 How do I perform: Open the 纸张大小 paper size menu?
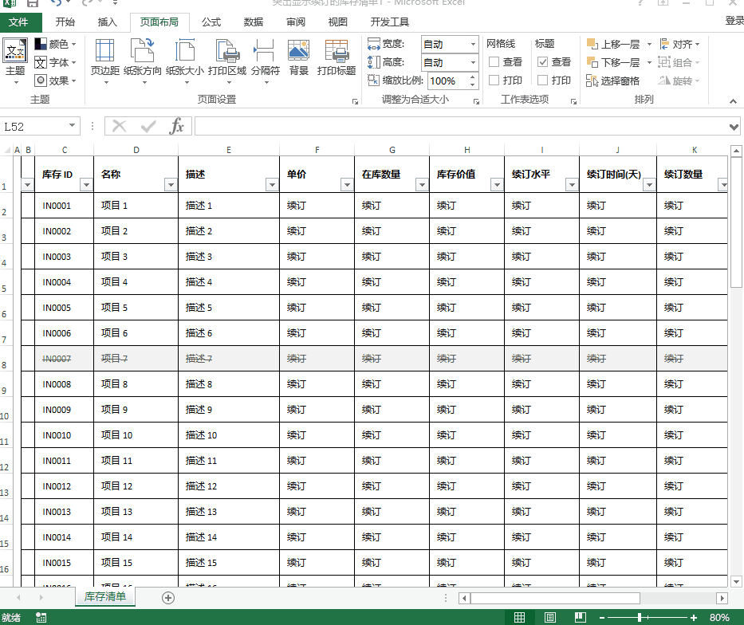(185, 61)
